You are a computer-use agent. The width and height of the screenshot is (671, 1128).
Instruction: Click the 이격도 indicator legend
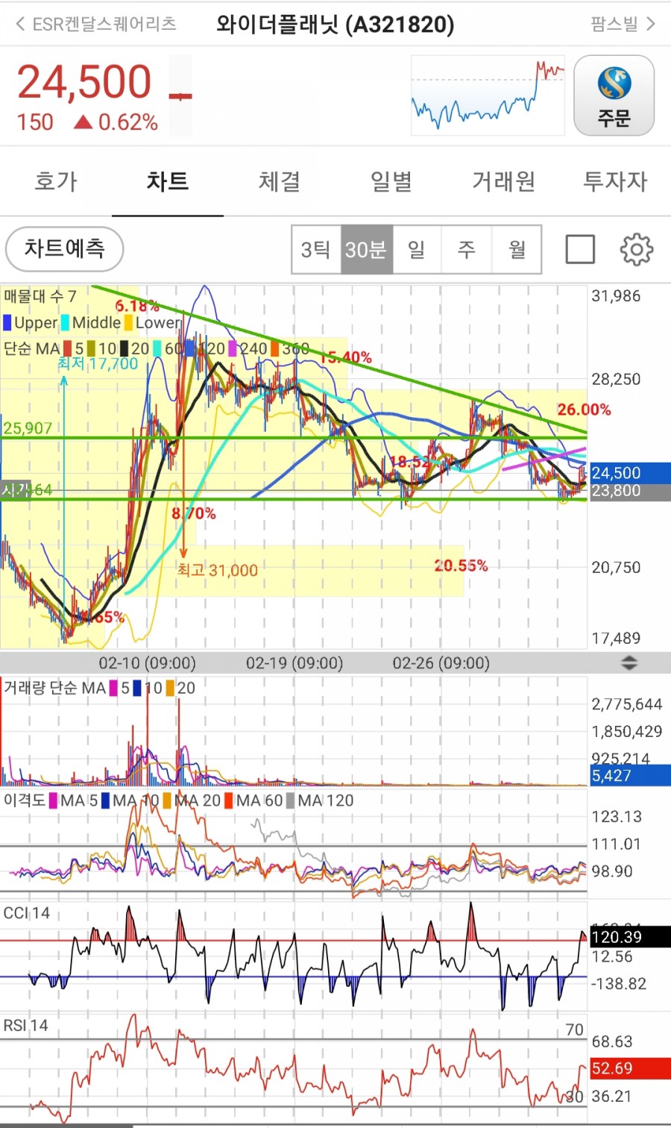point(25,800)
